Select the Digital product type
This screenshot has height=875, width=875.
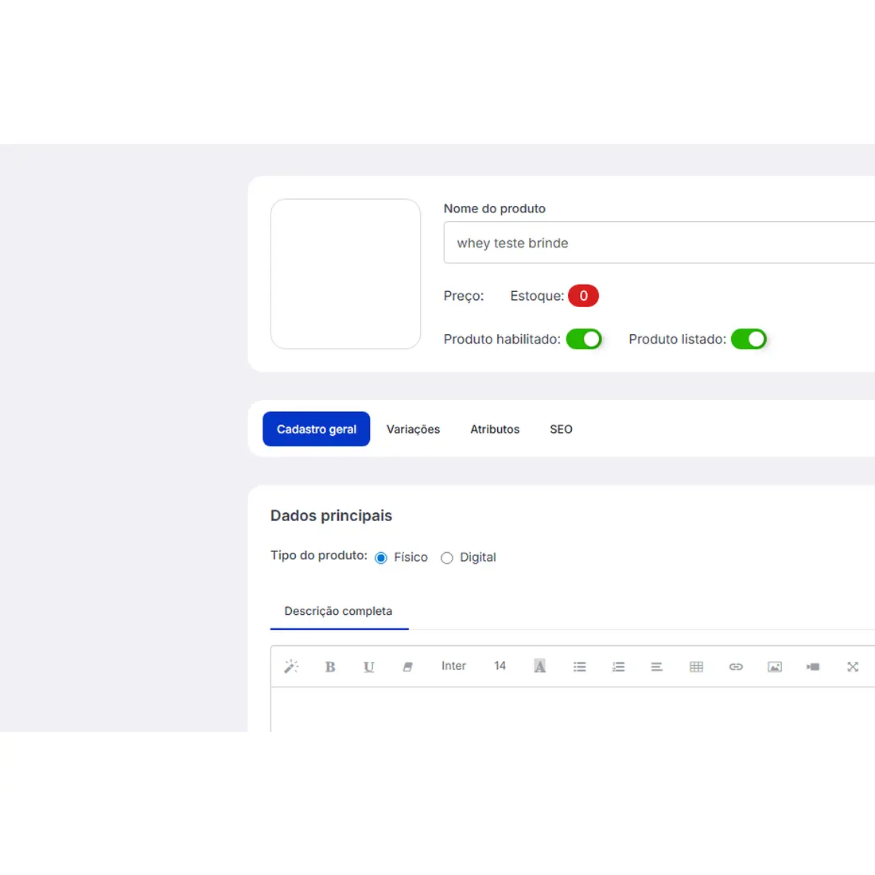447,558
